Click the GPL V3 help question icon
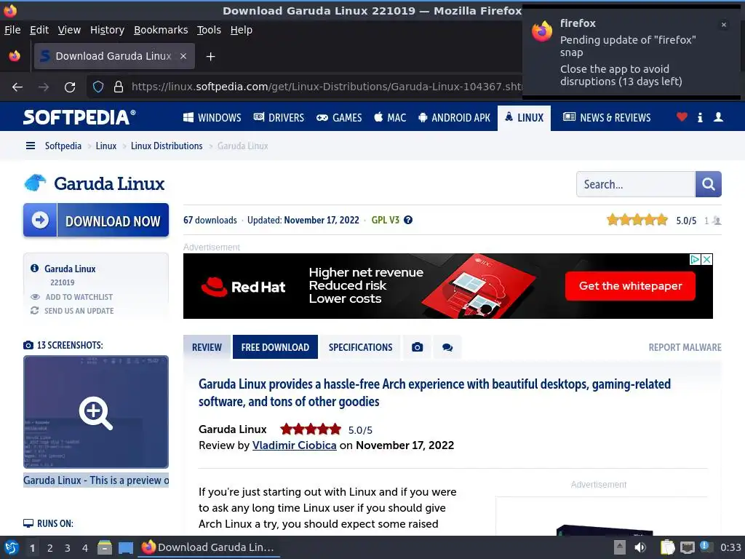Screen dimensions: 745x559 [408, 220]
